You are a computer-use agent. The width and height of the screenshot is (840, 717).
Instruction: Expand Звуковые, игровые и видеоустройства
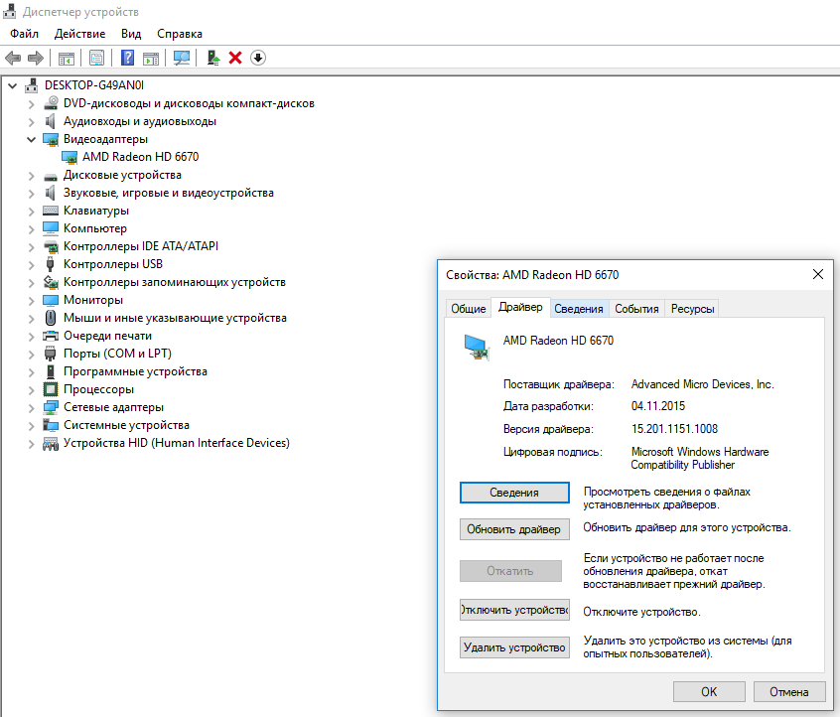[31, 194]
